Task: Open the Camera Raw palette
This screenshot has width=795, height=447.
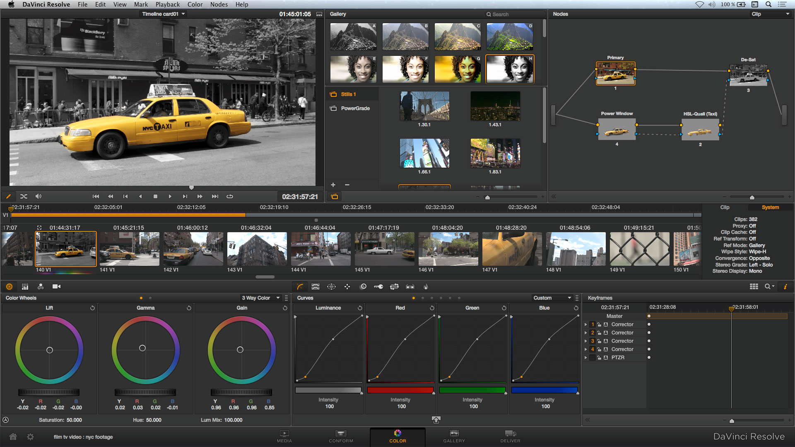Action: pos(57,286)
